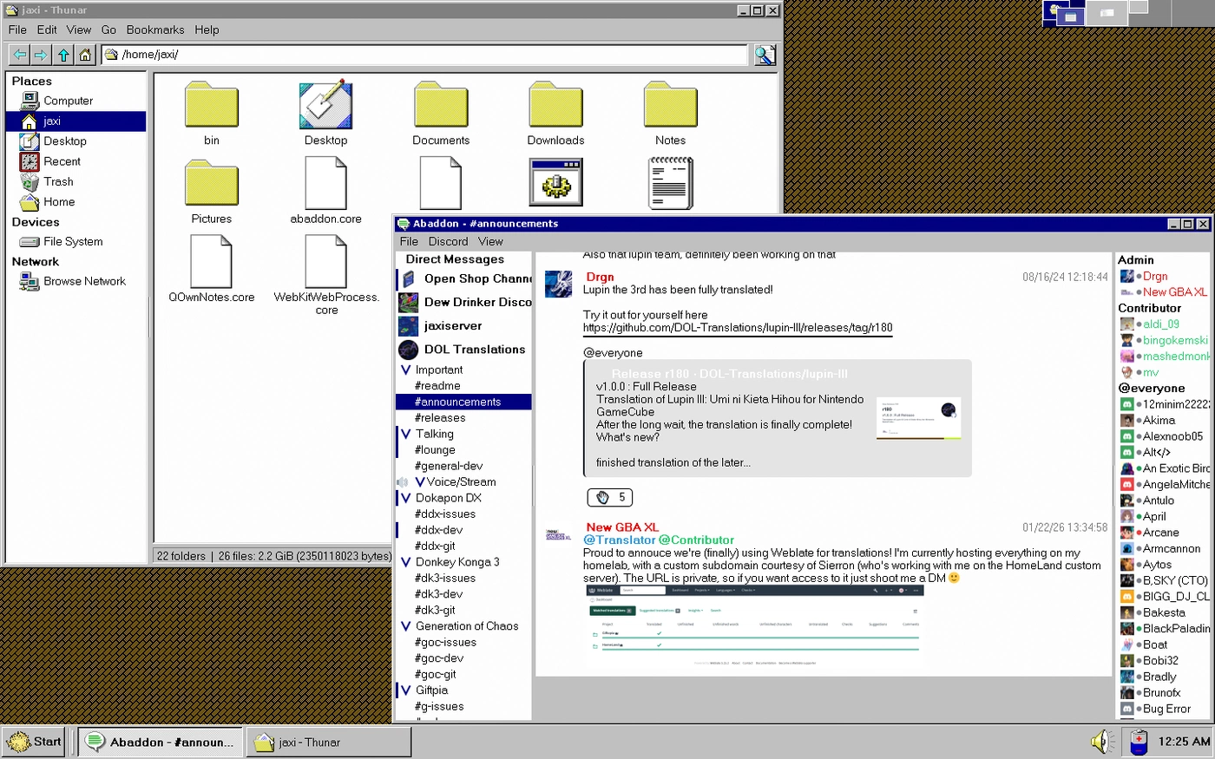Collapse the Giftpia category

pyautogui.click(x=405, y=690)
